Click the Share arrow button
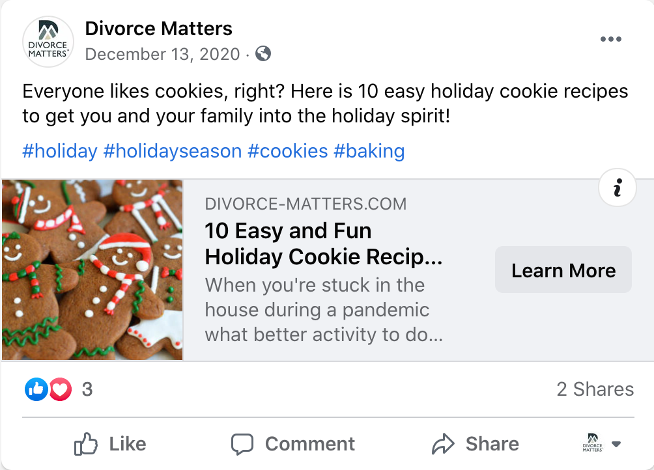 pyautogui.click(x=476, y=445)
